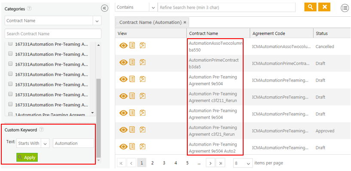Click agreement code ICMAutomationPrimeContra...
This screenshot has width=351, height=171.
(x=281, y=64)
